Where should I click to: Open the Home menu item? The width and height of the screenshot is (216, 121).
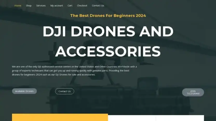[x=18, y=6]
